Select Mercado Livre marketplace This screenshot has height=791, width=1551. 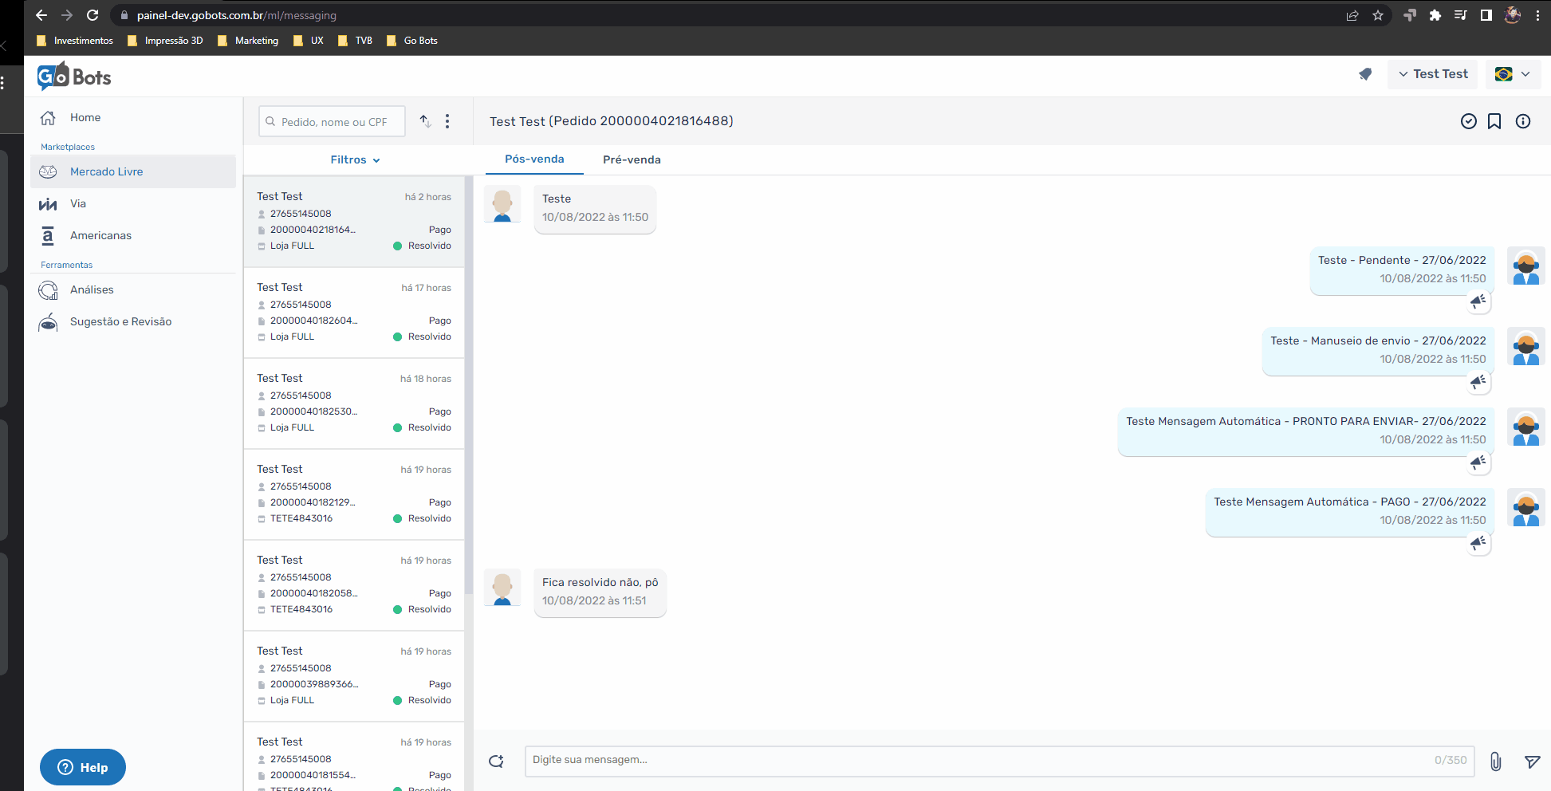(133, 171)
